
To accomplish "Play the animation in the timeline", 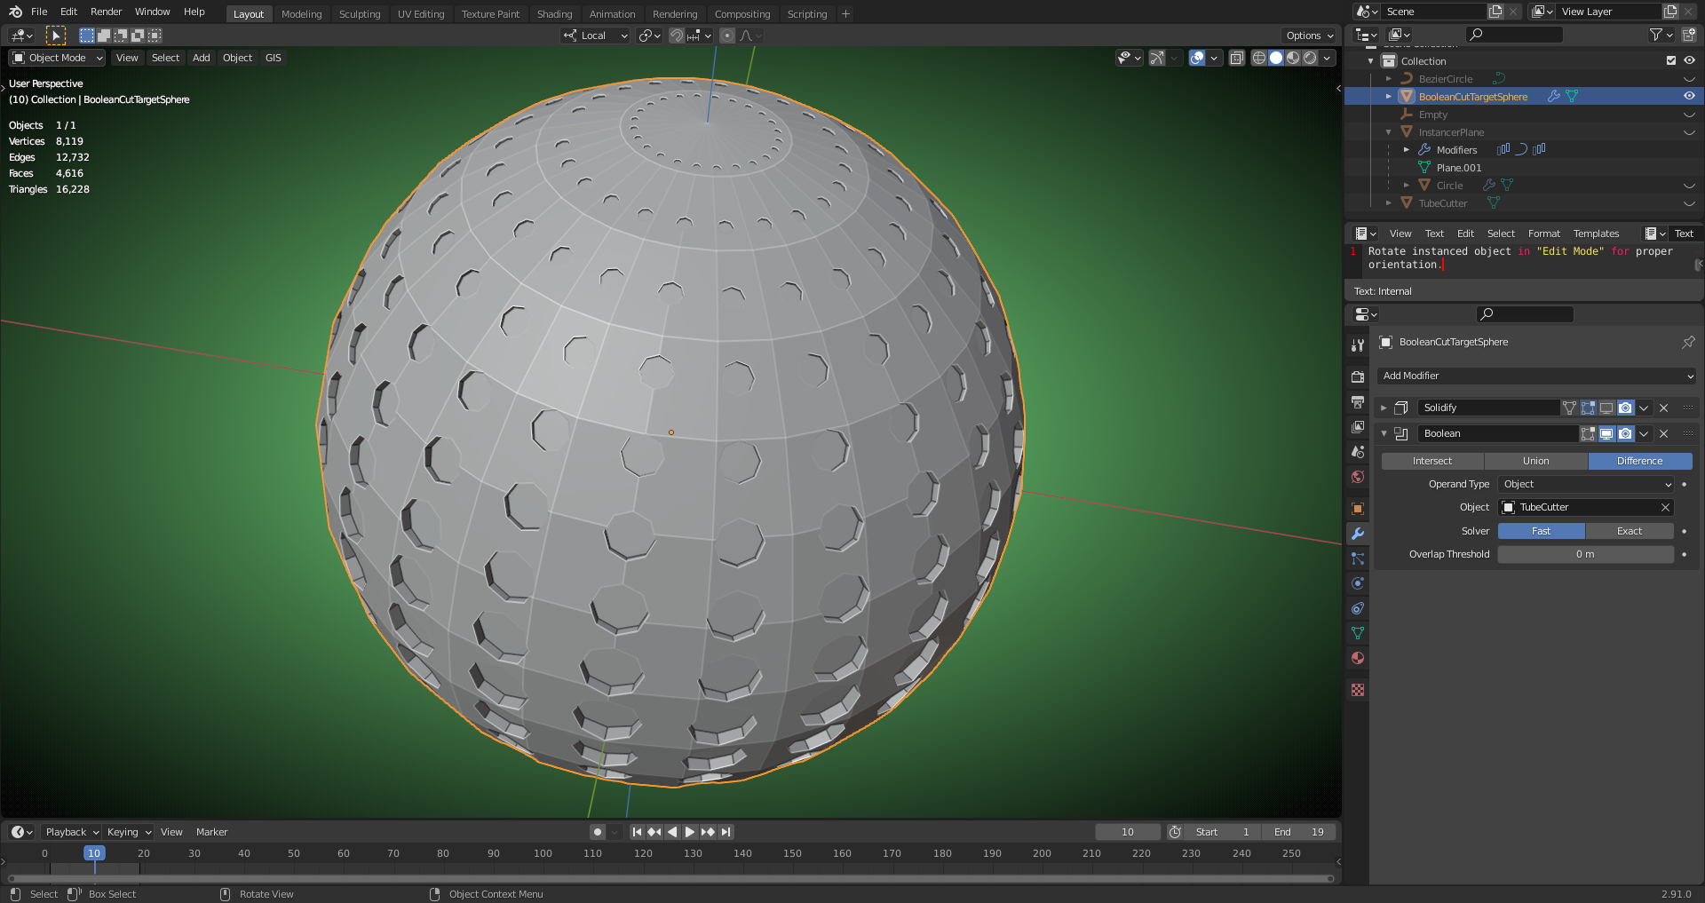I will coord(690,832).
